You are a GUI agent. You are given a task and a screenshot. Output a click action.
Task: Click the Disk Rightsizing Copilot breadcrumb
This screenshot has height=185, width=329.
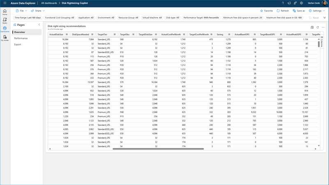[75, 3]
